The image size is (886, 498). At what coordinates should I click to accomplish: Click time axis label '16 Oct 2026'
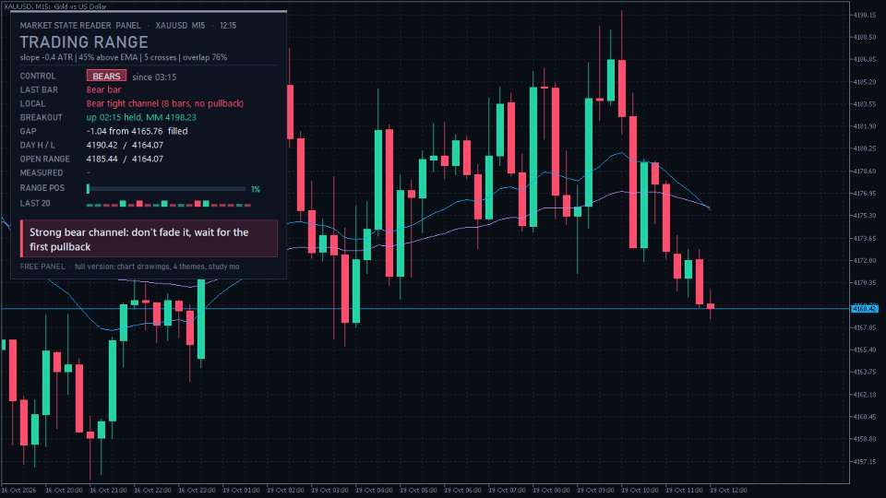[18, 490]
